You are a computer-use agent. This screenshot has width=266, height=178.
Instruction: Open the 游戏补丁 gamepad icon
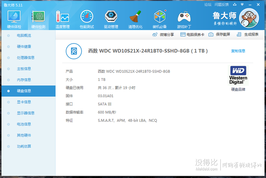click(x=184, y=17)
